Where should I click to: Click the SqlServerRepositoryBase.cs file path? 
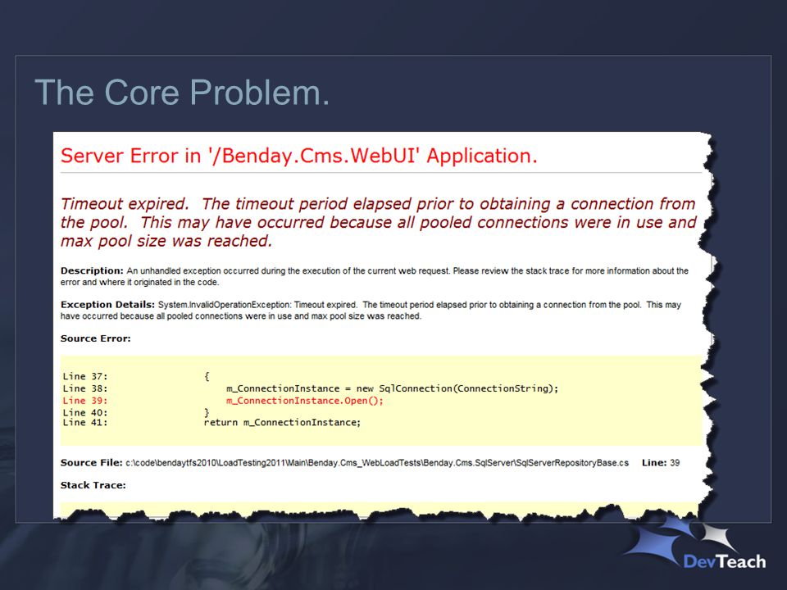(377, 462)
